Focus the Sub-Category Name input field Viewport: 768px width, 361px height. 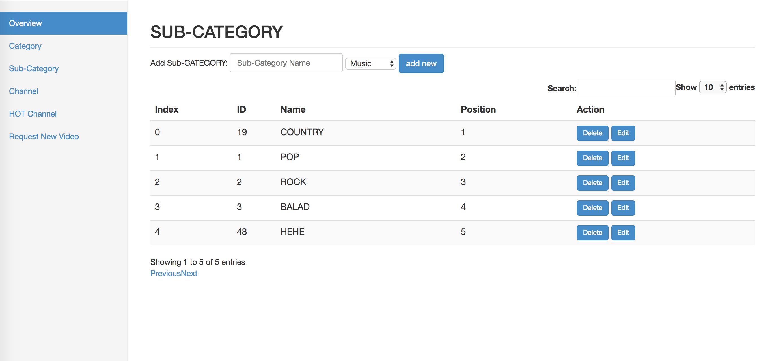[x=286, y=63]
